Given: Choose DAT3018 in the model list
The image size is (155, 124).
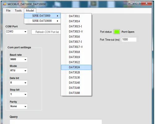Looking at the screenshot, I should (x=76, y=52).
